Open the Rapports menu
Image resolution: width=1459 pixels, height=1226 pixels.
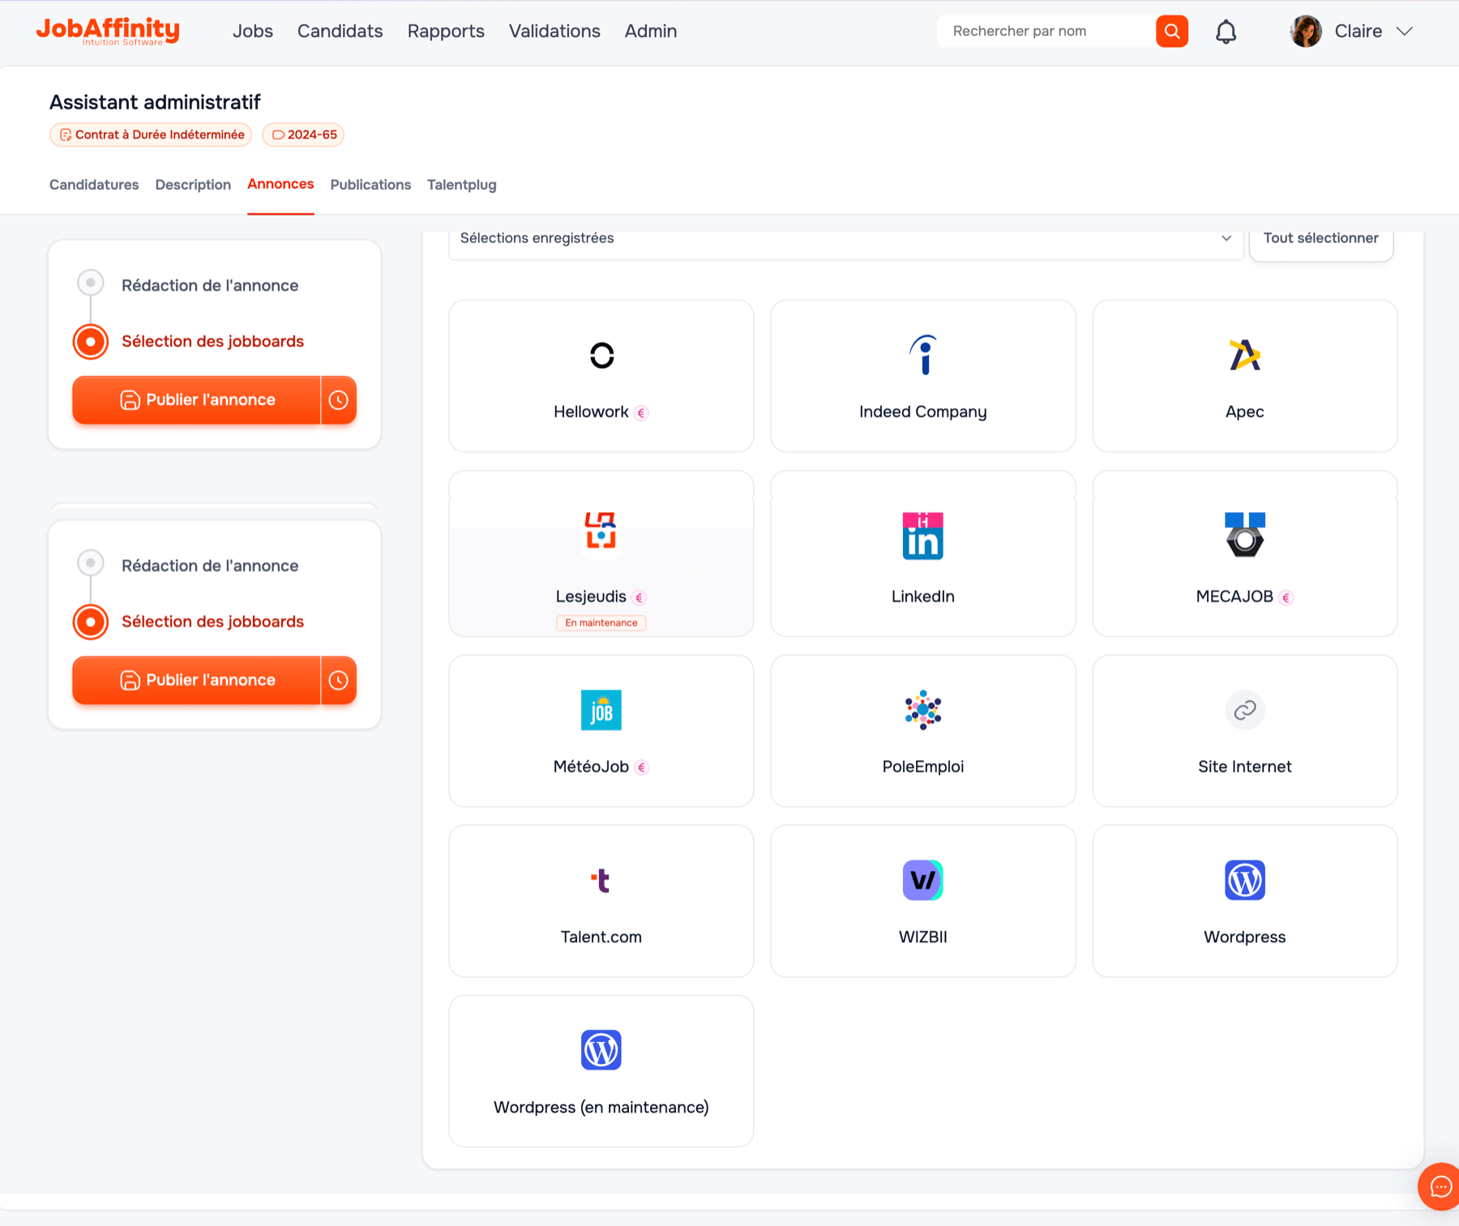click(446, 32)
